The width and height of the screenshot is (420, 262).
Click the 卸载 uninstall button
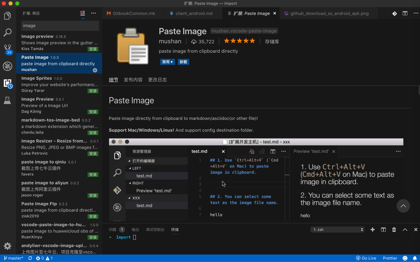point(183,62)
